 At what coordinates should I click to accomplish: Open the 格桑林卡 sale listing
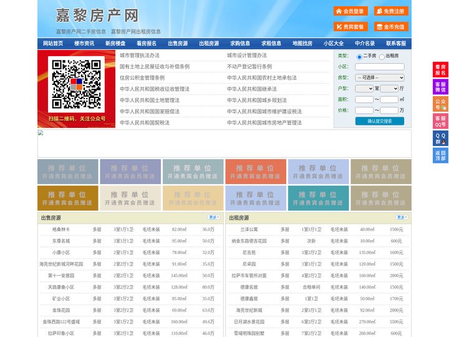[x=61, y=230]
